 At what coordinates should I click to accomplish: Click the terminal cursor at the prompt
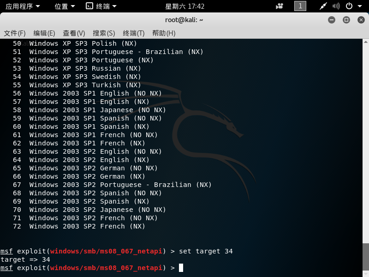tap(181, 268)
